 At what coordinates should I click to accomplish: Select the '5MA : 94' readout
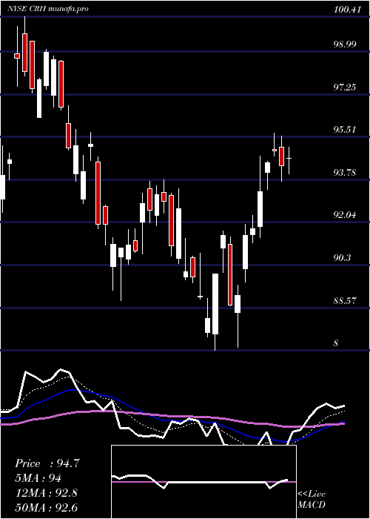point(38,478)
